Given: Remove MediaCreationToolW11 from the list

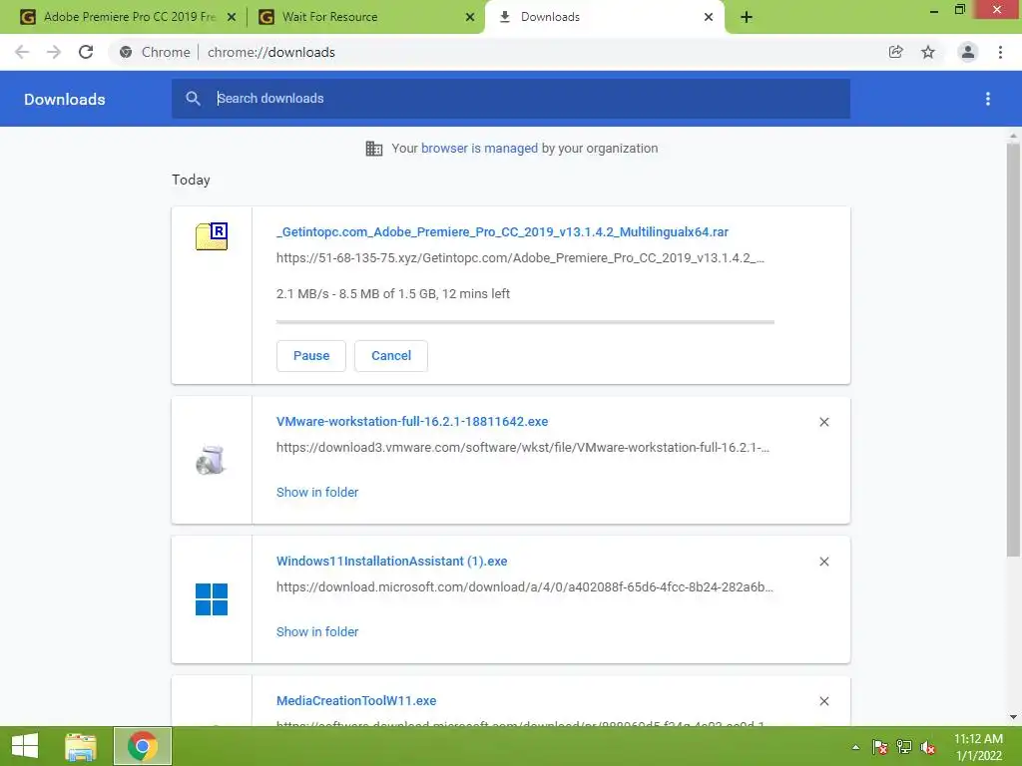Looking at the screenshot, I should coord(823,701).
